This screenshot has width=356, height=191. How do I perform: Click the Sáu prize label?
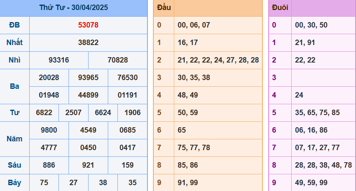(15, 165)
